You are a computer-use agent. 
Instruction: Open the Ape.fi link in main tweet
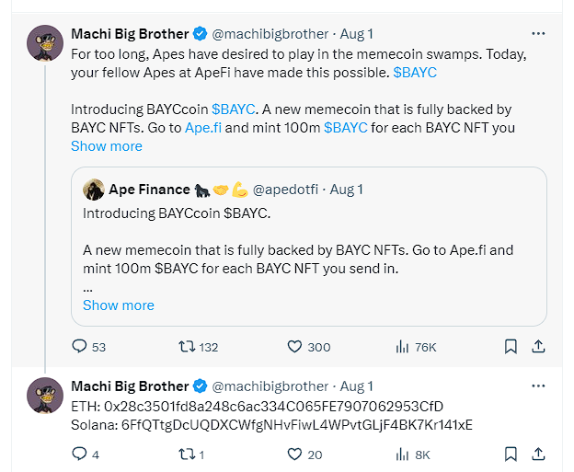(202, 128)
